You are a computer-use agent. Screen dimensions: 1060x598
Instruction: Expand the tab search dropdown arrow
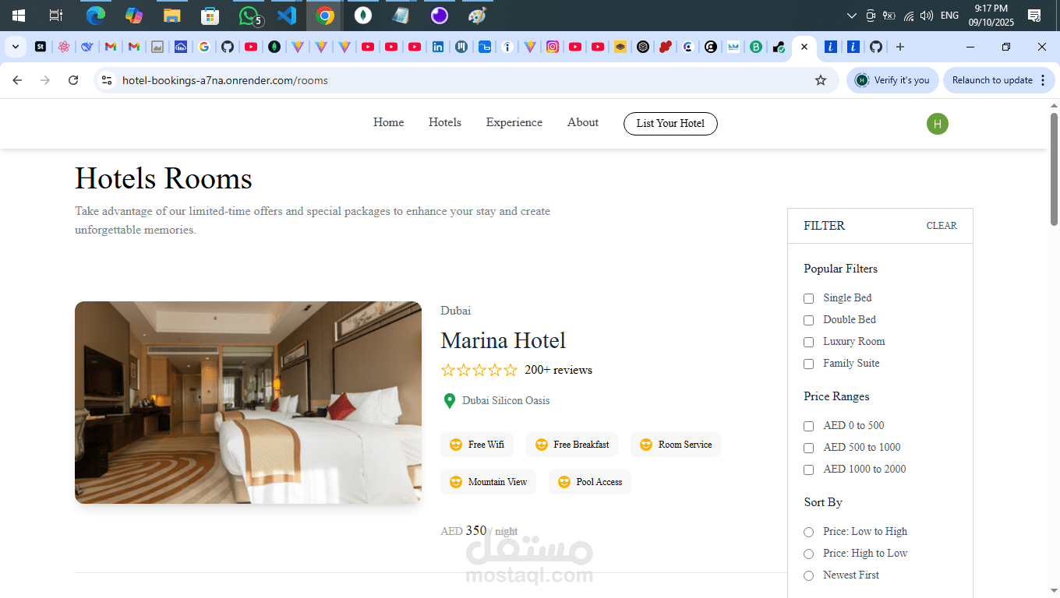[x=16, y=47]
